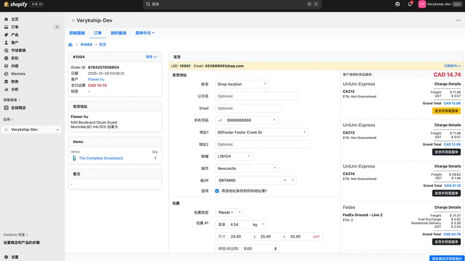Viewport: 465px width, 261px height.
Task: Expand Sidekick 对话 section
Action: pyautogui.click(x=16, y=235)
